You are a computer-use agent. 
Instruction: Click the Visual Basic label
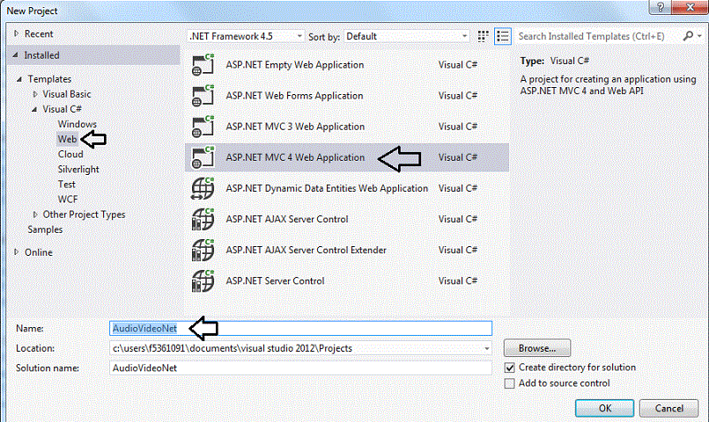point(67,94)
